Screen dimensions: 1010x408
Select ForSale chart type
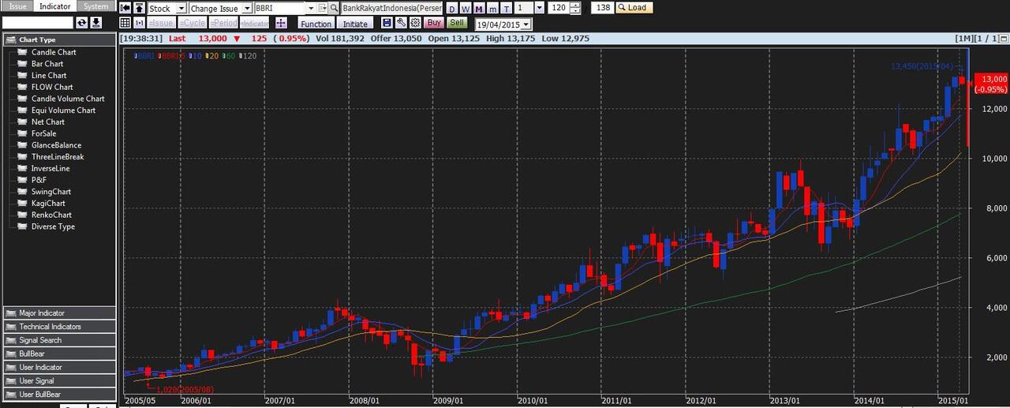(44, 133)
